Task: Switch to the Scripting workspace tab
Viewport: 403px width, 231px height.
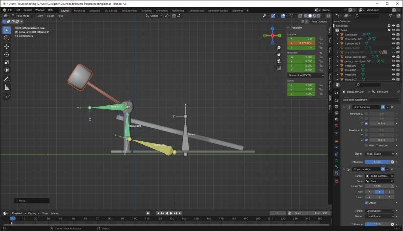Action: pos(237,11)
